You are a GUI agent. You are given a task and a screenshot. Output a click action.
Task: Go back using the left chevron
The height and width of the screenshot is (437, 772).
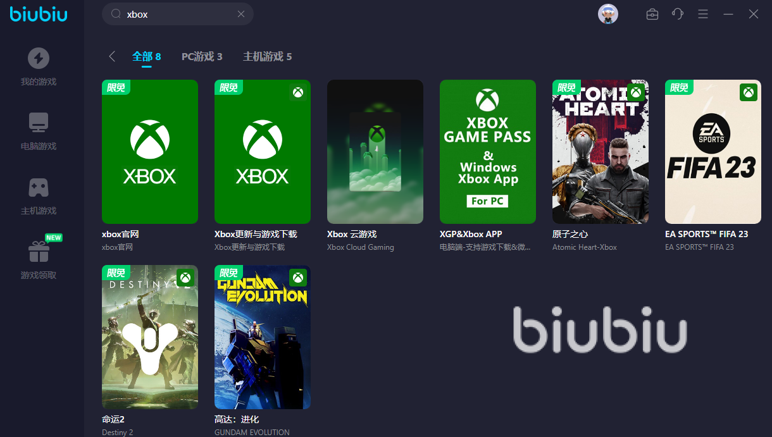(112, 56)
